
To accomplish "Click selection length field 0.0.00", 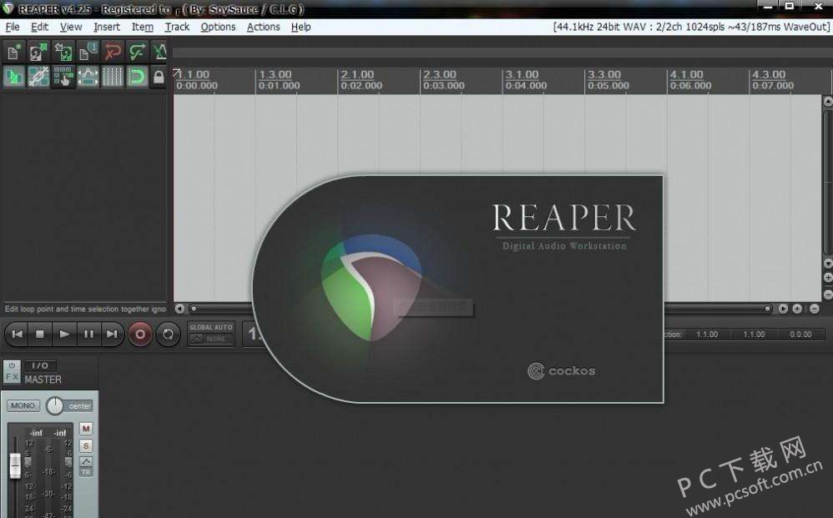I will point(800,334).
